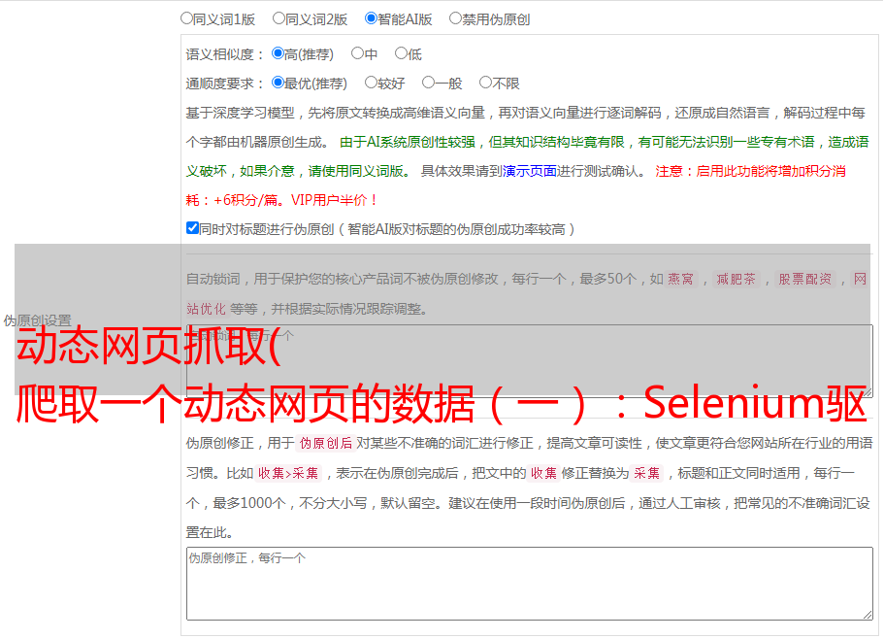Click the red VIP用户半价 notice text

[335, 200]
